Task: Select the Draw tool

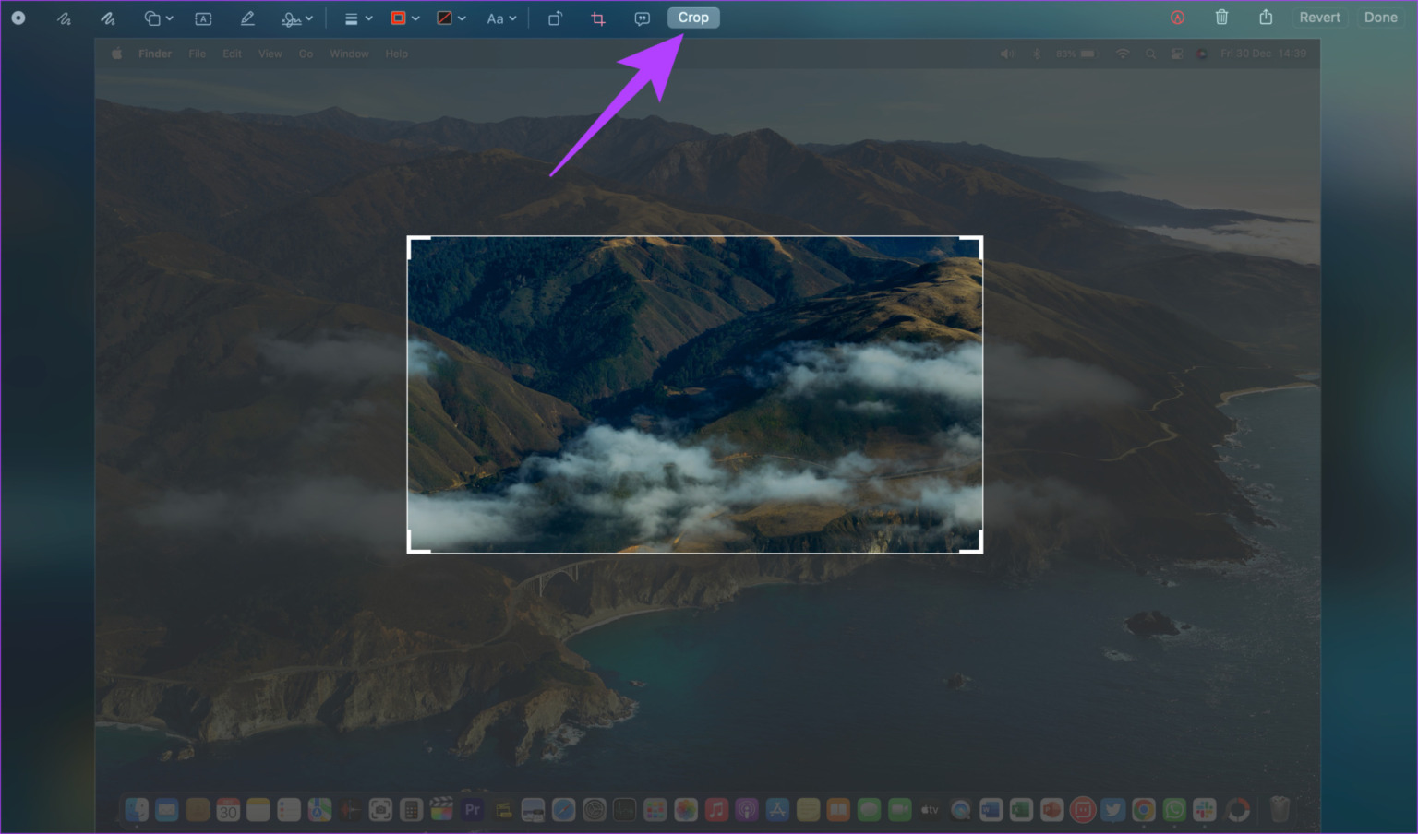Action: click(108, 17)
